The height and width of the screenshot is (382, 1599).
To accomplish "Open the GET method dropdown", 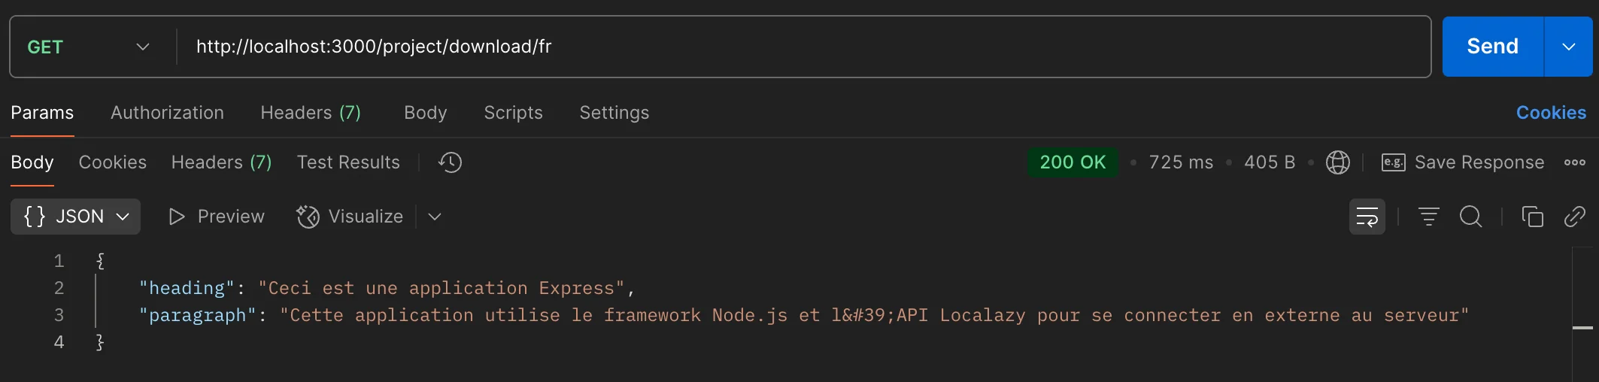I will coord(88,47).
